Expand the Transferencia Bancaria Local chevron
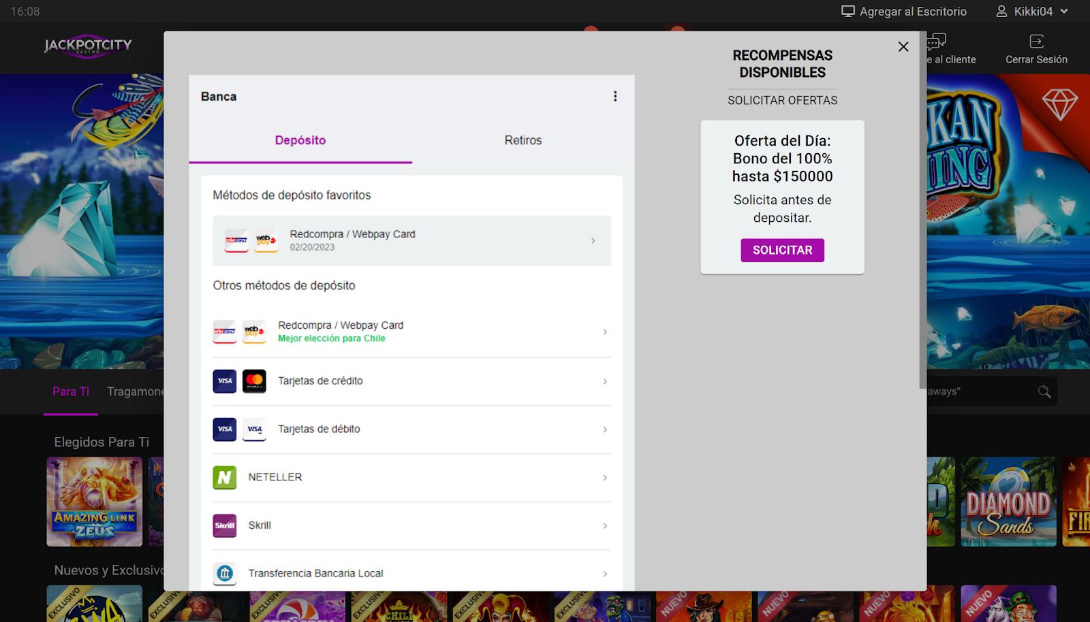 [x=605, y=574]
